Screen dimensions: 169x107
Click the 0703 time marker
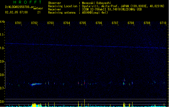[51, 23]
